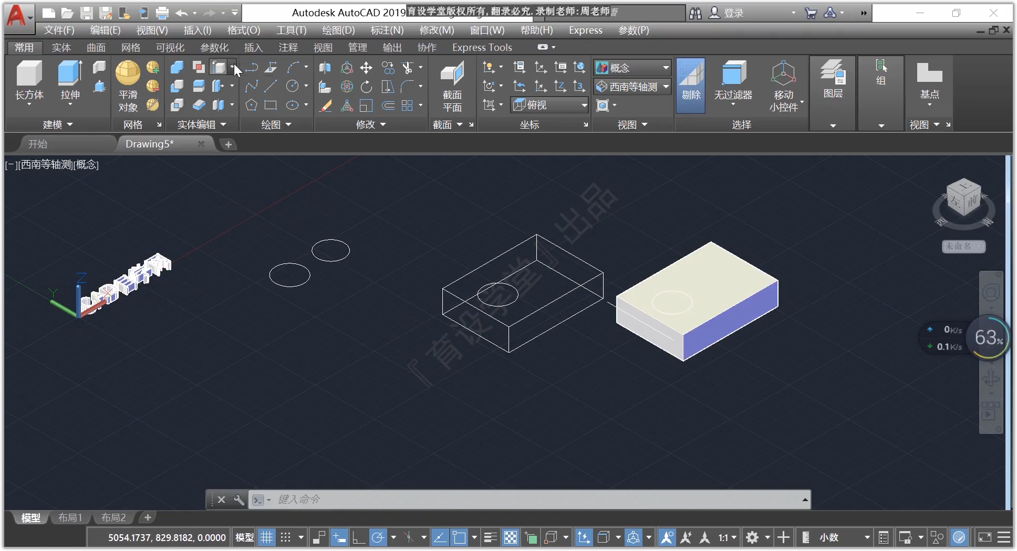The width and height of the screenshot is (1017, 551).
Task: Open the customization wrench on command line
Action: click(238, 499)
